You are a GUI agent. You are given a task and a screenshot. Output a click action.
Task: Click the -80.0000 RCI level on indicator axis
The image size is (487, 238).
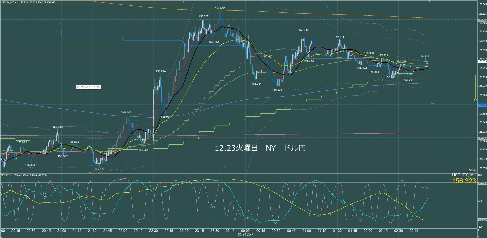click(482, 220)
